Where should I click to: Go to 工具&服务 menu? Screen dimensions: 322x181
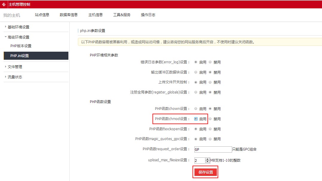[x=122, y=15]
